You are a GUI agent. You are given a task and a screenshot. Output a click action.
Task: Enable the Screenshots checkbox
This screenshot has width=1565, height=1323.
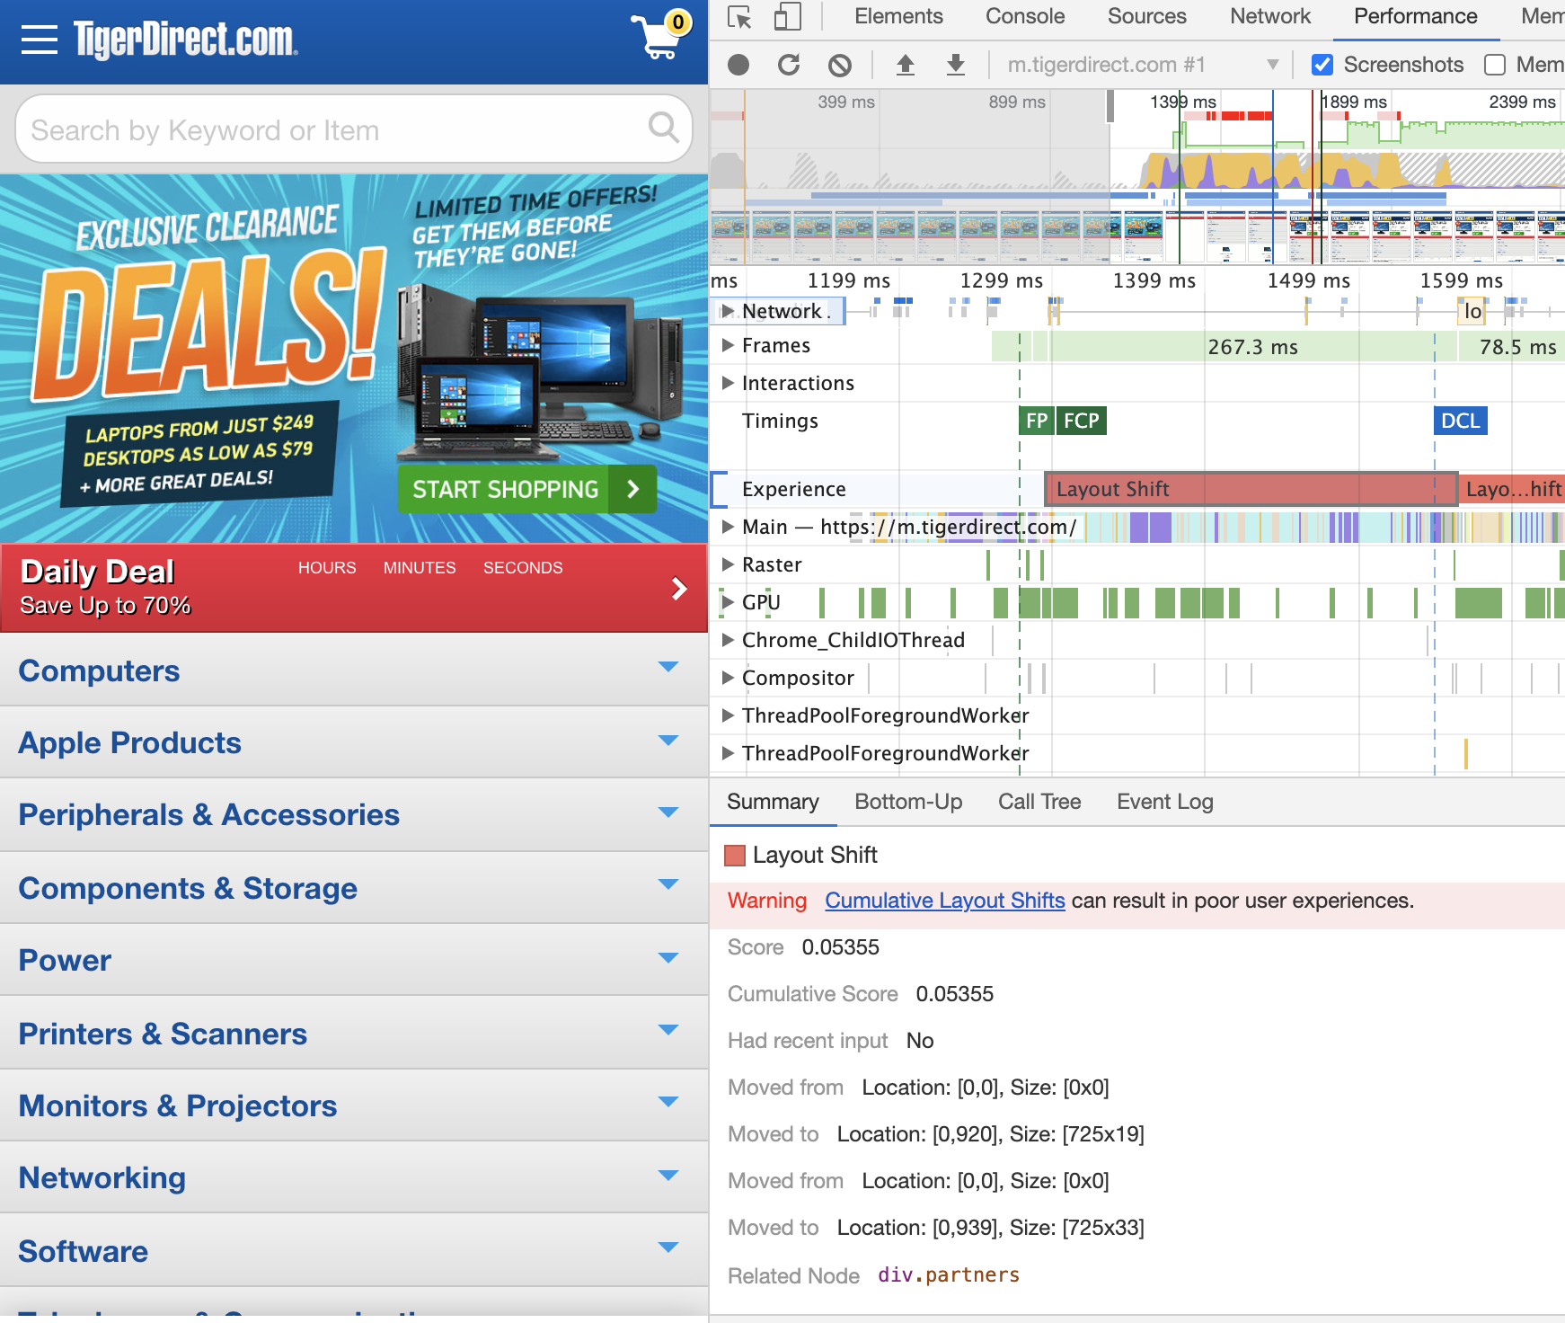click(x=1322, y=65)
